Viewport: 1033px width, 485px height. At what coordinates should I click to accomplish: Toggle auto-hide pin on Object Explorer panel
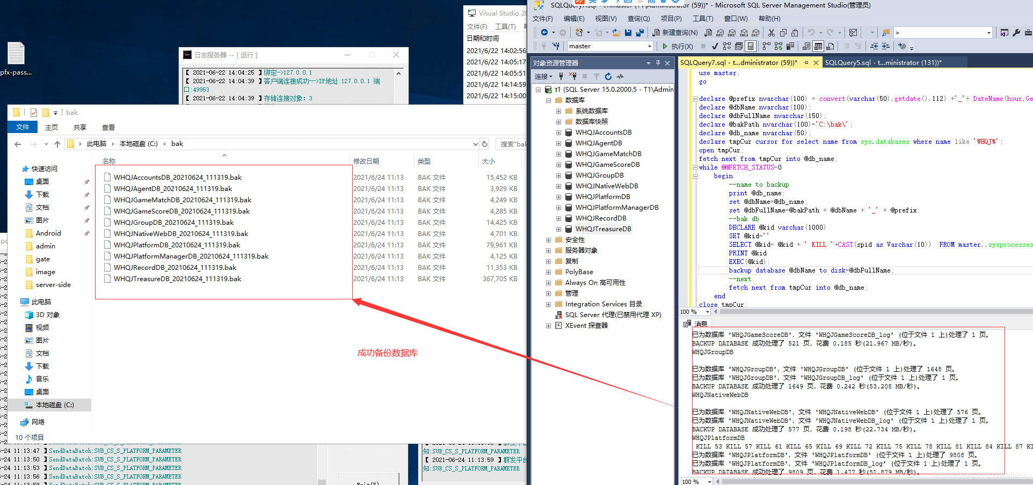(658, 63)
